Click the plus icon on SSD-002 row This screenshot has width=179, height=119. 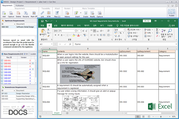click(33, 64)
